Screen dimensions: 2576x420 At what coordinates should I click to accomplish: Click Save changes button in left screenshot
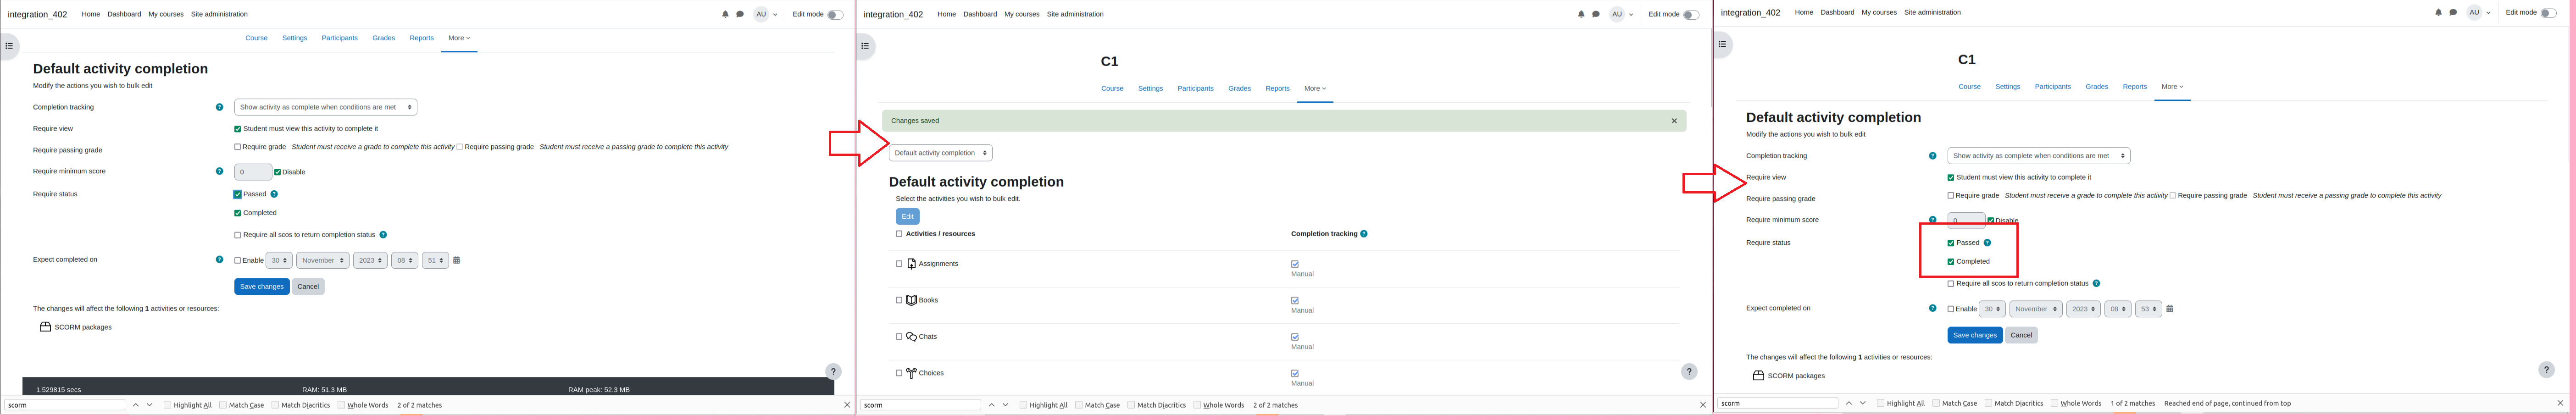coord(262,287)
